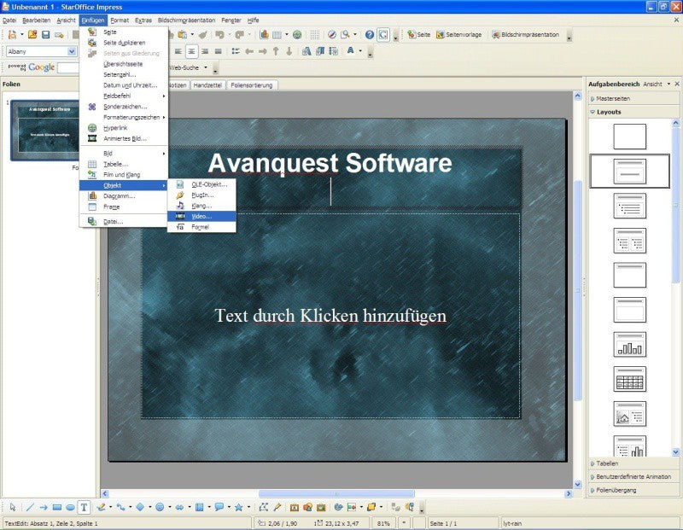Click the E-mail document icon

[x=59, y=34]
